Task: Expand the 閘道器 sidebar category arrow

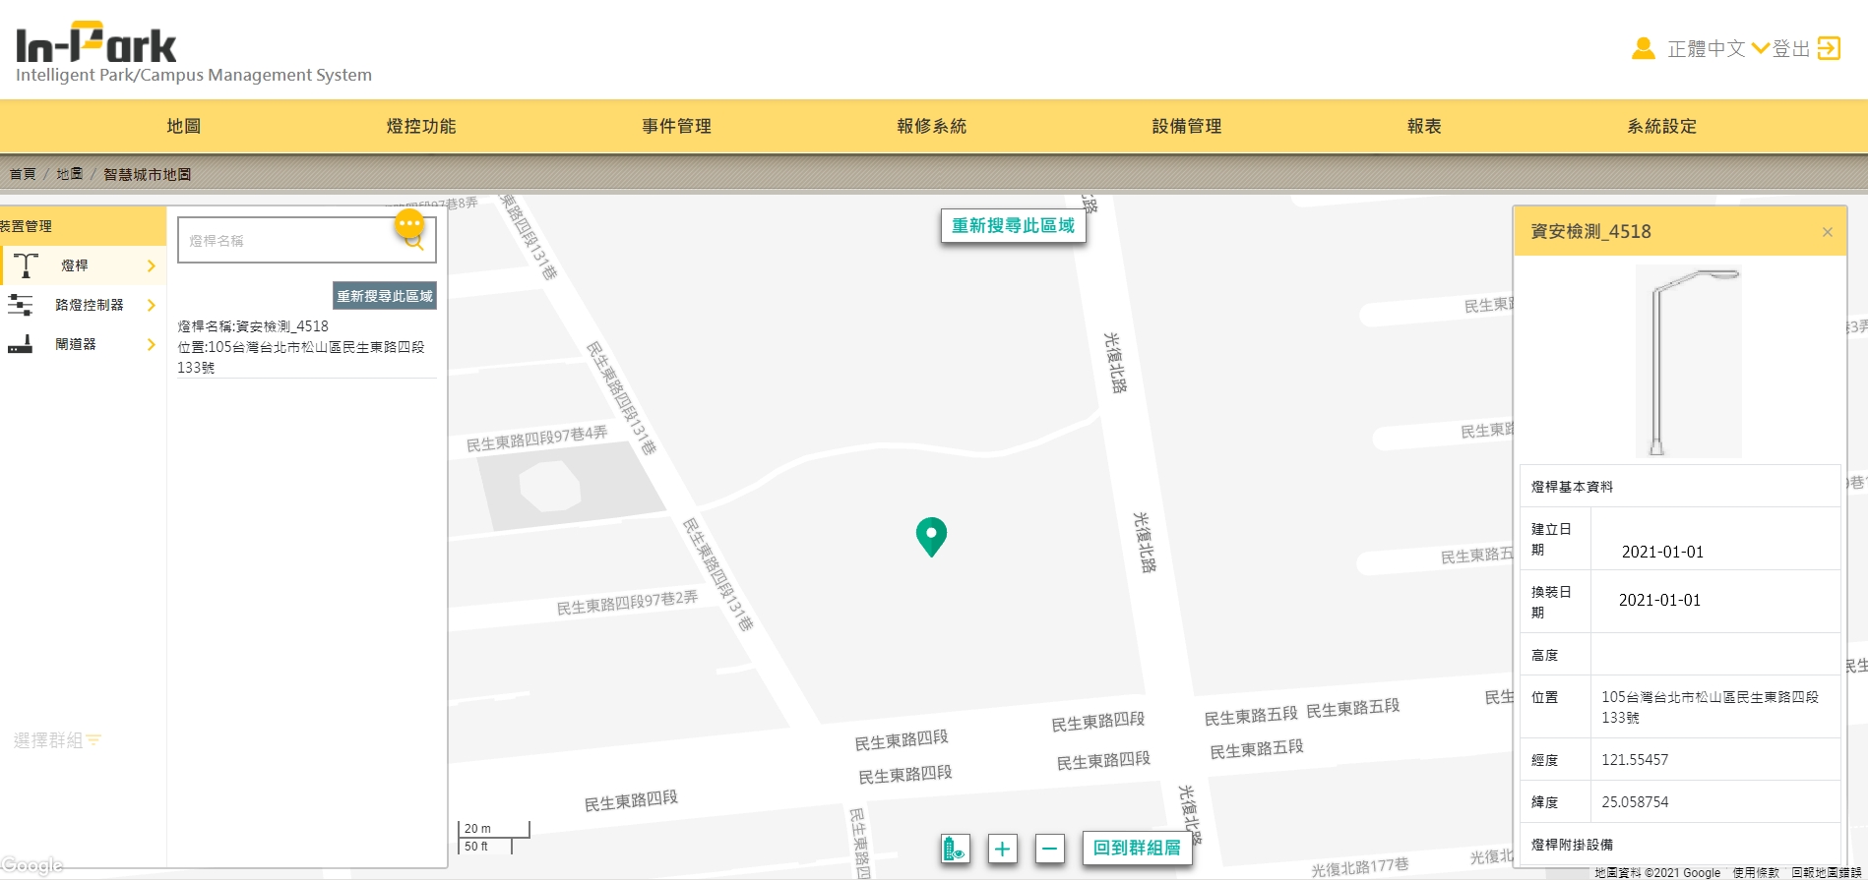Action: pyautogui.click(x=152, y=344)
